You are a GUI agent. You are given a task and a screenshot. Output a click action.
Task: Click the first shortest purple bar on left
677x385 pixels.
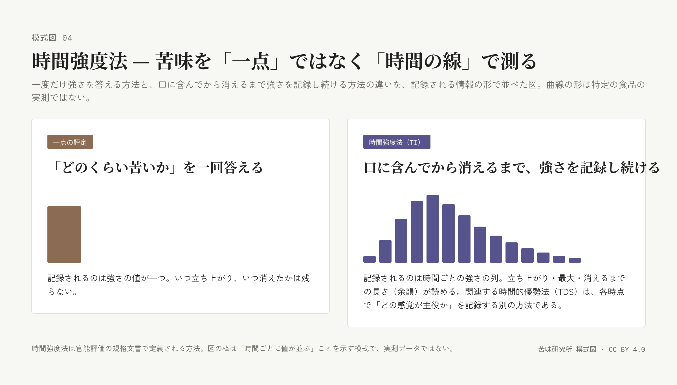370,259
